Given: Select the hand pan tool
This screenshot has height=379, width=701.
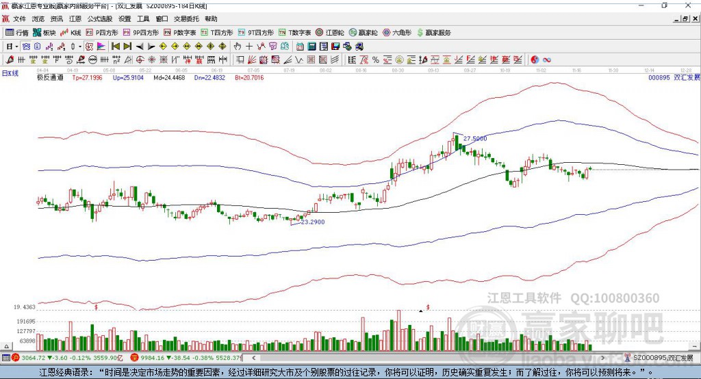Looking at the screenshot, I should click(238, 47).
